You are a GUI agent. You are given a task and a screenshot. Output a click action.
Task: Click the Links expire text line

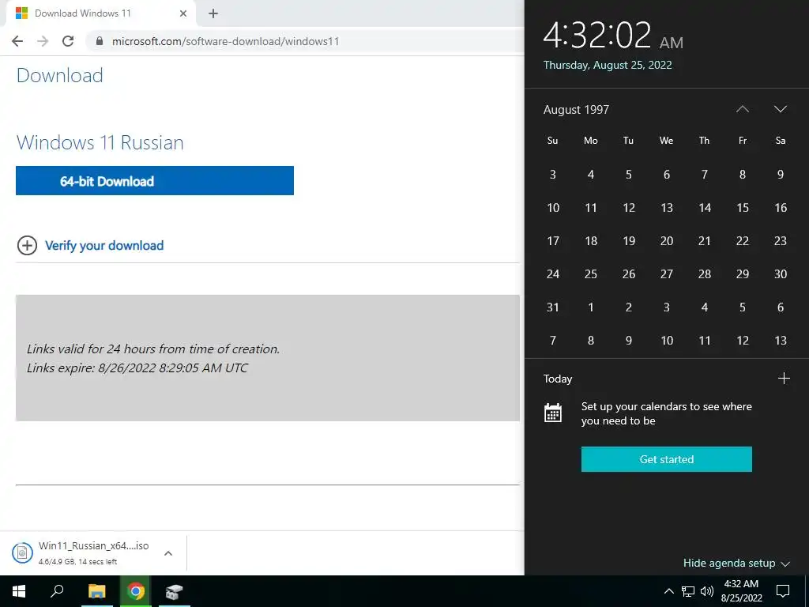point(137,368)
